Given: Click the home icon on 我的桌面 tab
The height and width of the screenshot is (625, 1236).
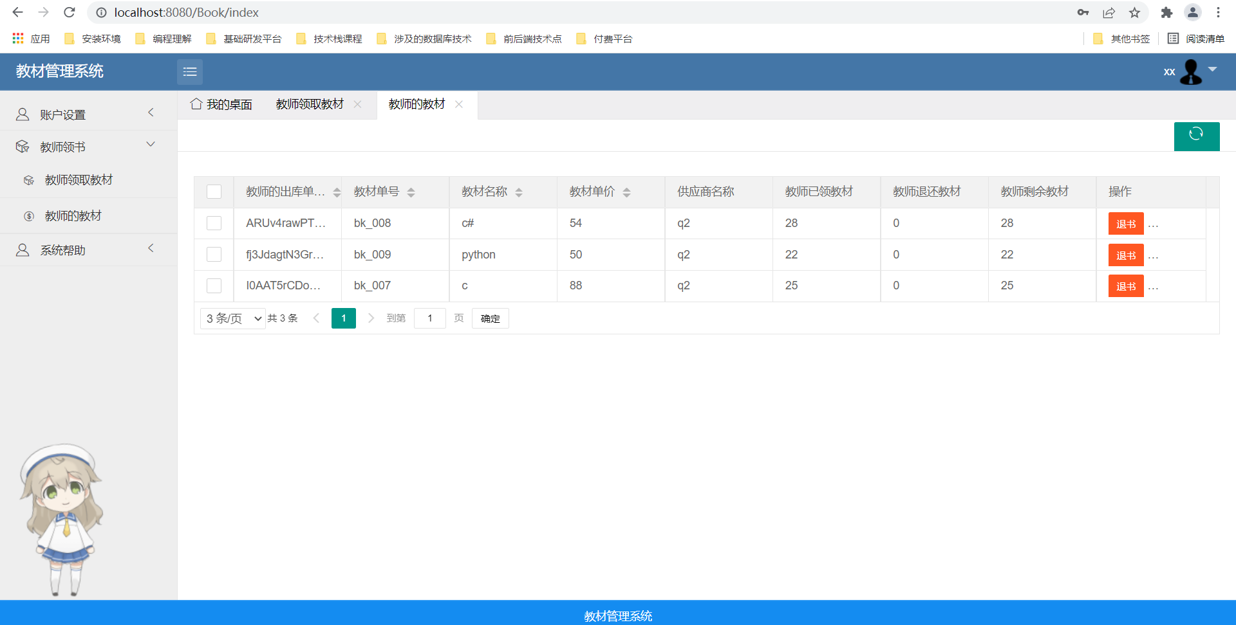Looking at the screenshot, I should pos(196,104).
